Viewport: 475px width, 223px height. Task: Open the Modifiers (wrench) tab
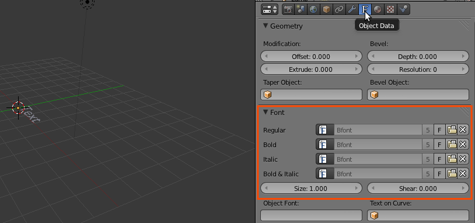(352, 9)
